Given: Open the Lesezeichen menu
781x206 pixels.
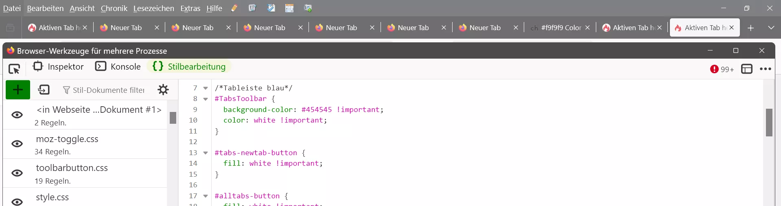Looking at the screenshot, I should [153, 8].
